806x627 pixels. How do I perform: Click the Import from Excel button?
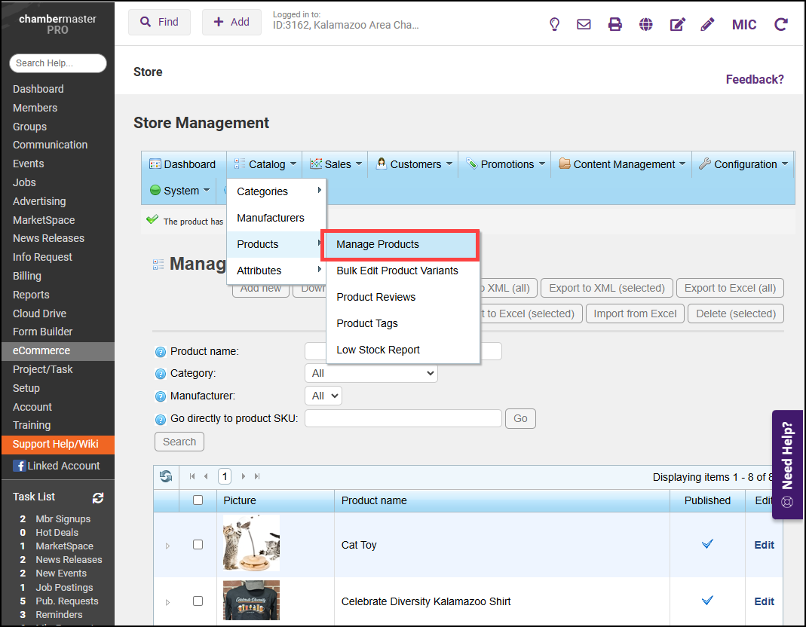coord(635,313)
